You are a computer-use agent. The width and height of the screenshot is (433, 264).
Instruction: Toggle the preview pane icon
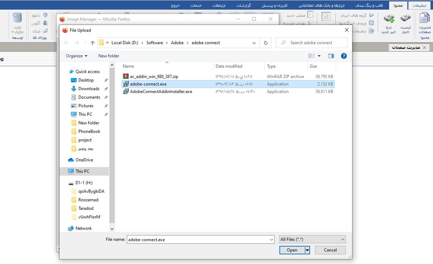331,56
